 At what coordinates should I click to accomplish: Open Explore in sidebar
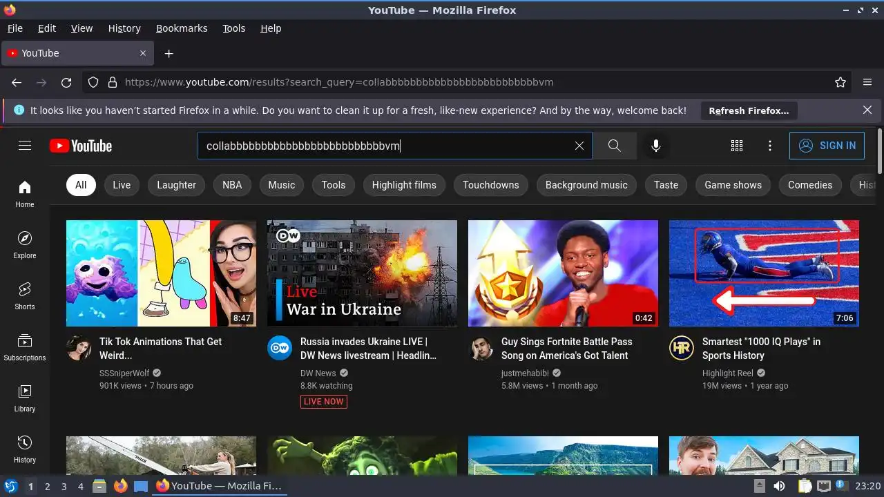[25, 245]
